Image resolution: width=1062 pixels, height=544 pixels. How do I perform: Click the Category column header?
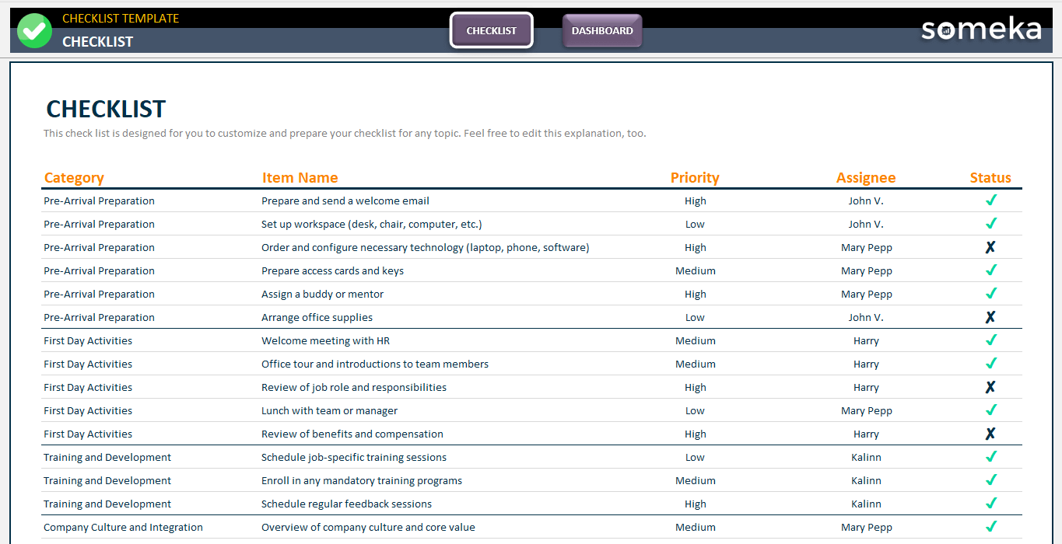point(74,178)
